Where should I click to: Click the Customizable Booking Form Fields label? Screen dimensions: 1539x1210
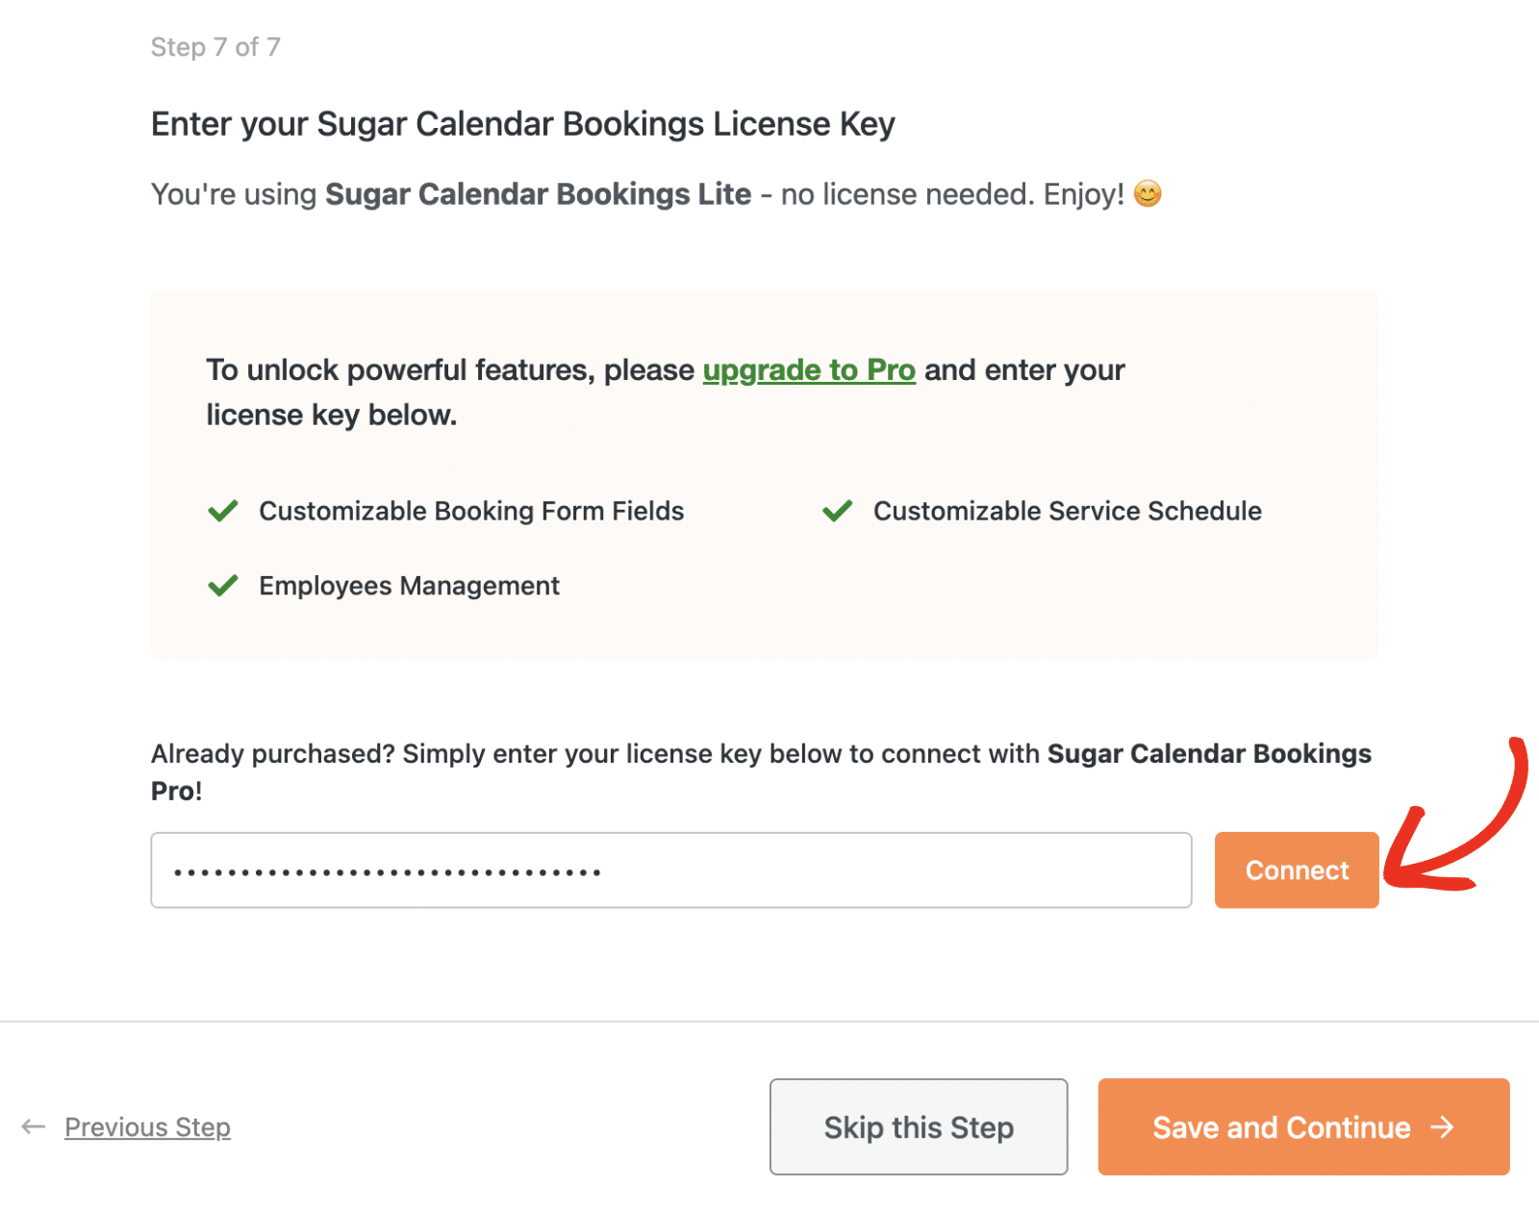coord(470,511)
